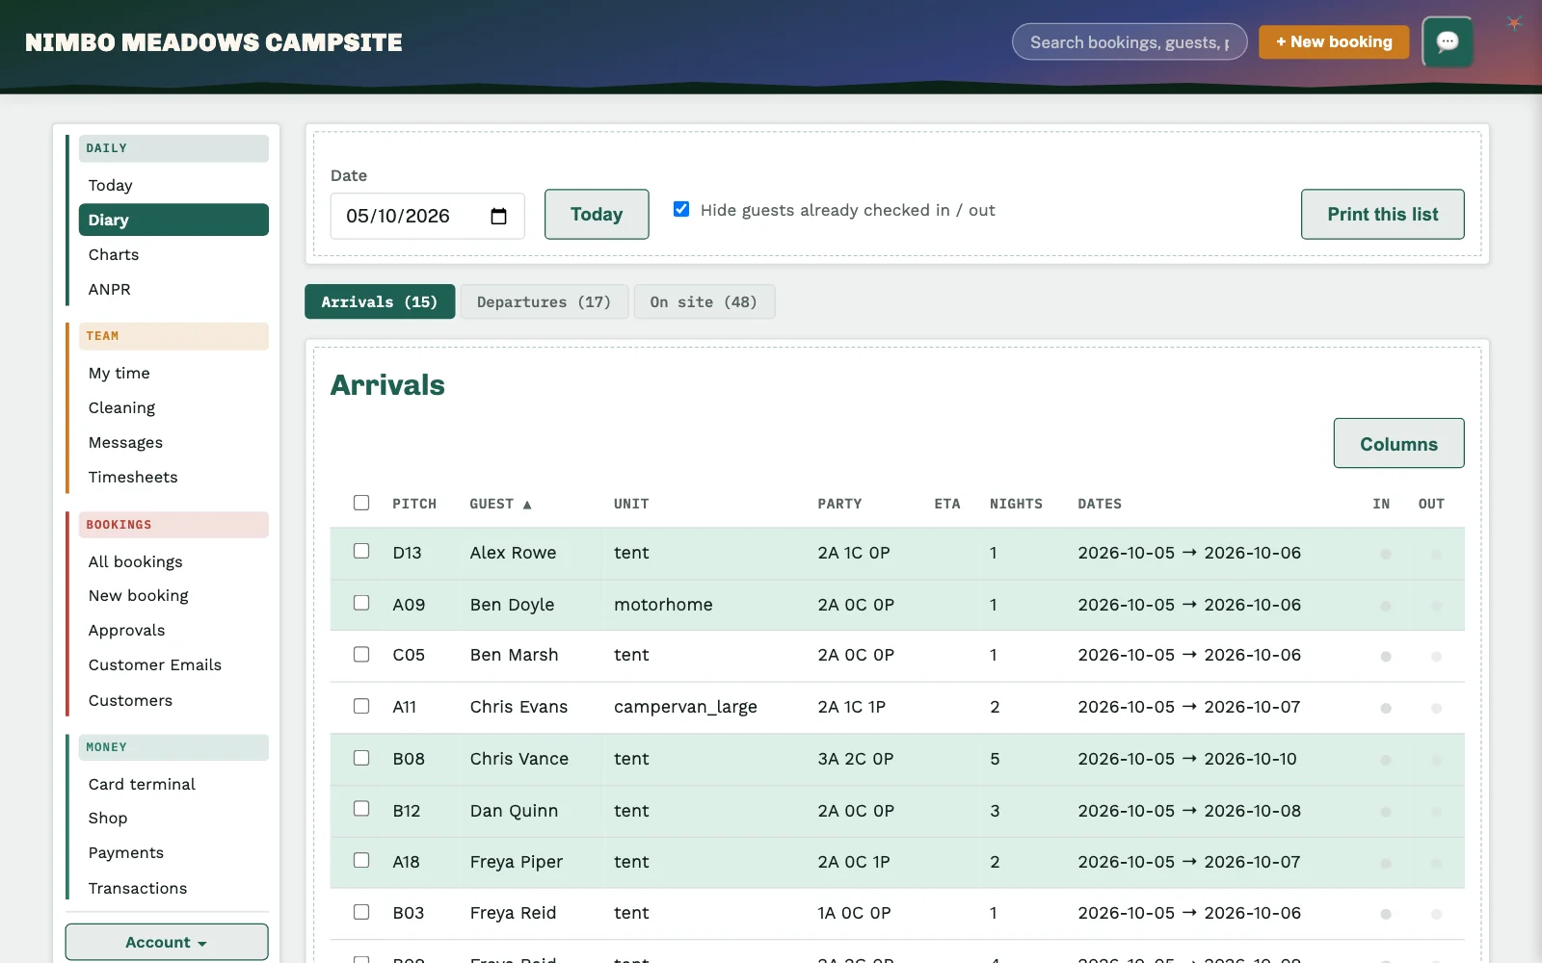Open the chat messages icon button
Viewport: 1542px width, 963px height.
click(x=1448, y=41)
